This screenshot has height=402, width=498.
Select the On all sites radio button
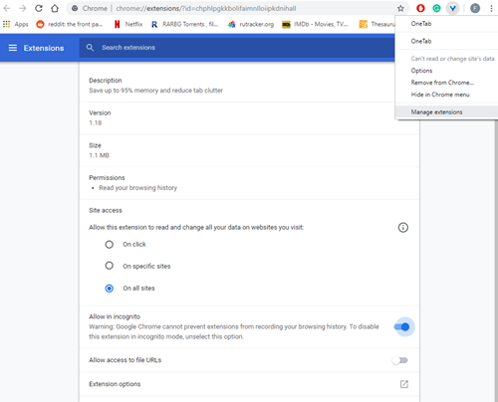[110, 289]
